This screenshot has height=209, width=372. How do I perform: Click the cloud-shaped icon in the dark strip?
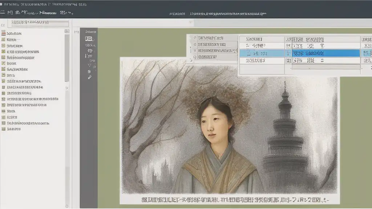pos(89,51)
